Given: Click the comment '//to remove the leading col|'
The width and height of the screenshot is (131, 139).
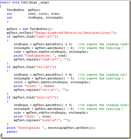Looking at the screenshot, I should point(102,75).
